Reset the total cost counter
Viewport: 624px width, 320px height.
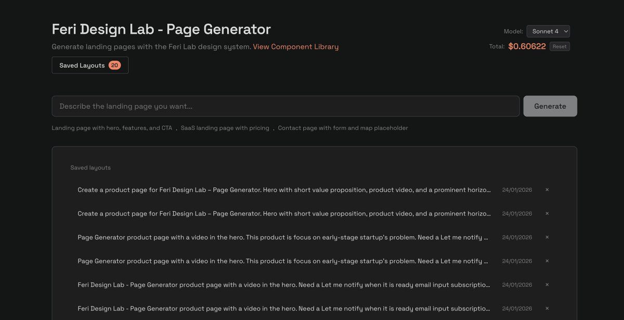(560, 46)
